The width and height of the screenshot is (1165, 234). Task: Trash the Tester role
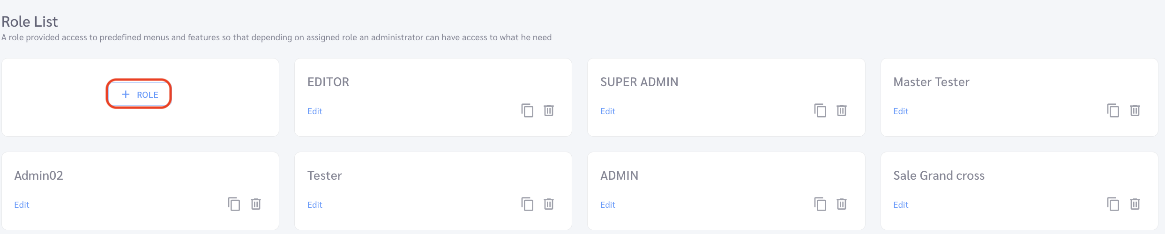coord(549,204)
